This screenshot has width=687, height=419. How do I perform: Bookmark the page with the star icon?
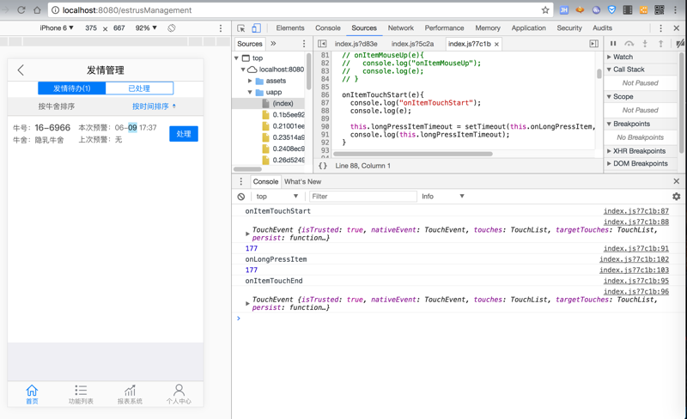click(x=544, y=10)
